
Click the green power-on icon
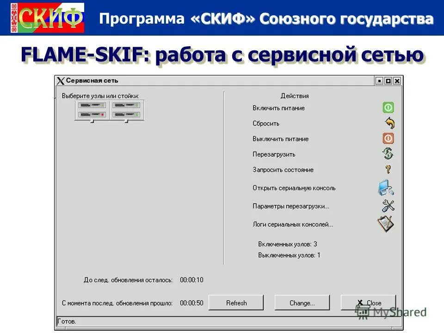[x=388, y=108]
